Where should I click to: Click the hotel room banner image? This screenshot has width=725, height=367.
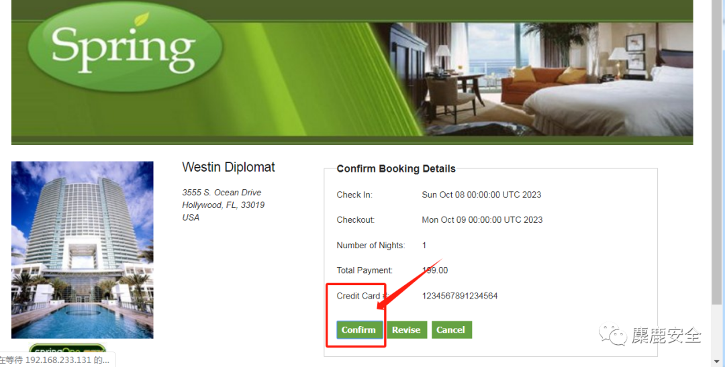536,78
